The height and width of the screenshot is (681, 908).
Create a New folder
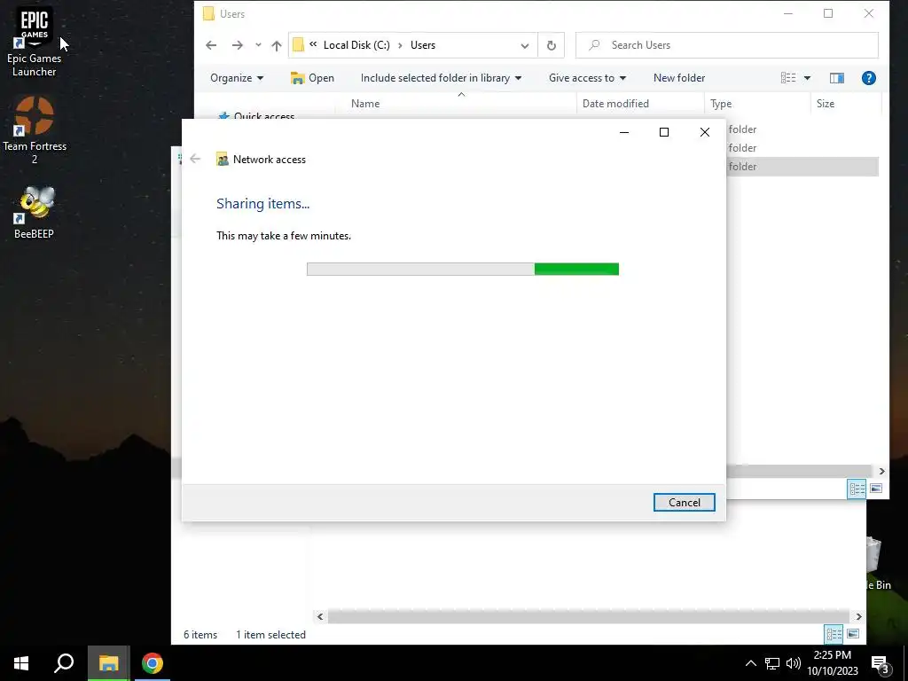[x=678, y=78]
